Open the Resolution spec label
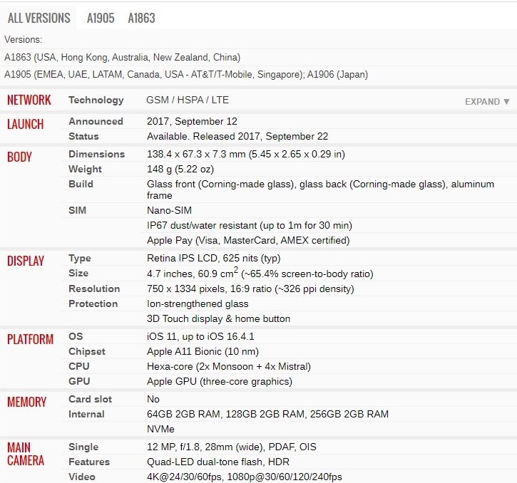 pos(94,289)
